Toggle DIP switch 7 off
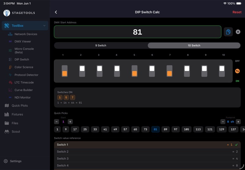Image resolution: width=245 pixels, height=170 pixels. [169, 71]
